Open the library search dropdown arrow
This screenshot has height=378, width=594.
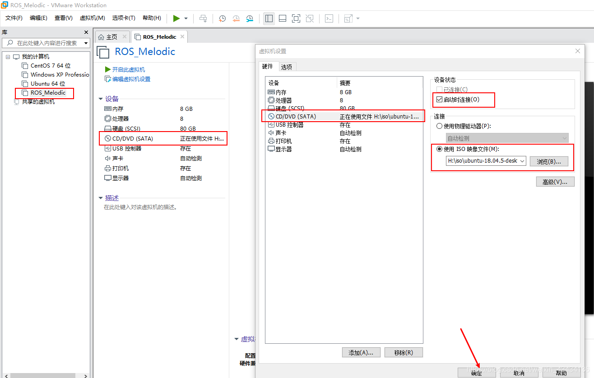[x=86, y=43]
